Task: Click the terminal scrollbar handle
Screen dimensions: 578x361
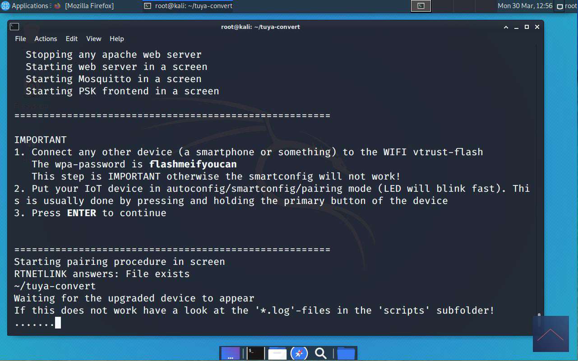Action: (x=539, y=319)
